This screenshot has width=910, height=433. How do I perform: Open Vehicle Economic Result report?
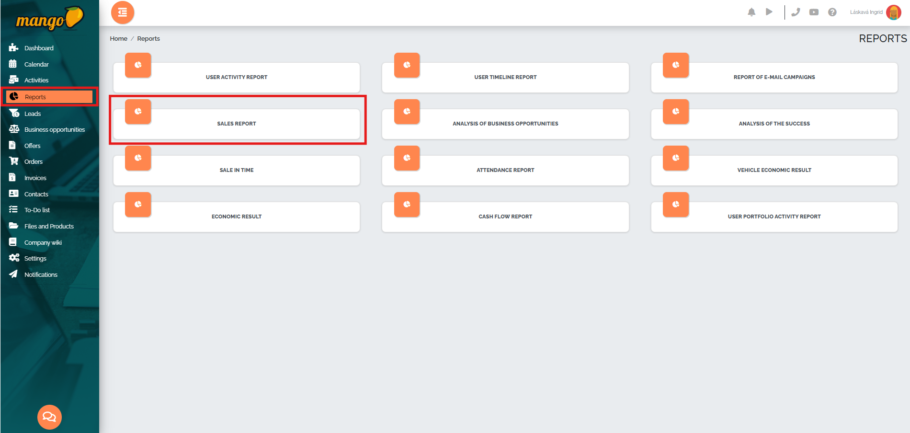click(774, 170)
